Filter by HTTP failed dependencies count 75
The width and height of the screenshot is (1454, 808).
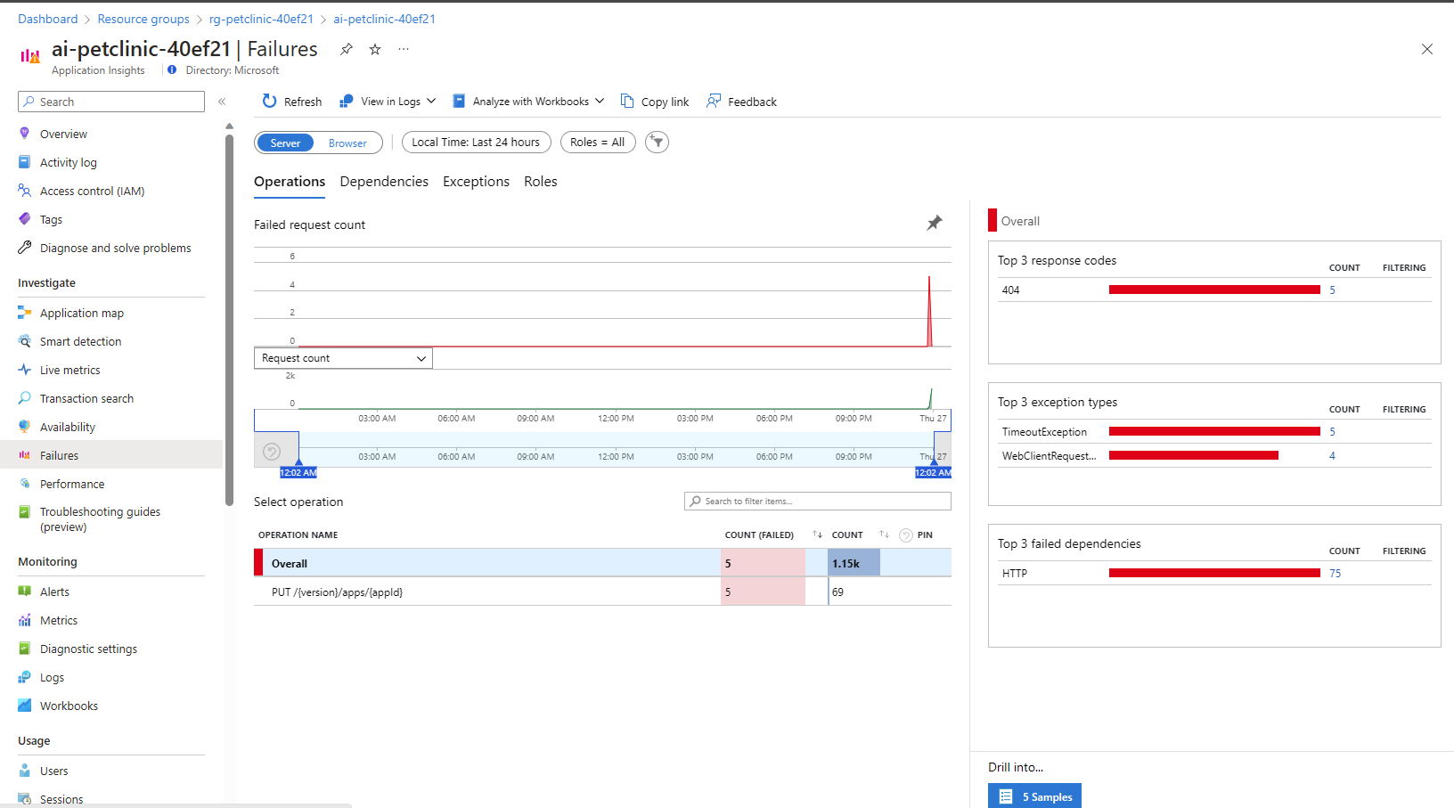click(1335, 574)
